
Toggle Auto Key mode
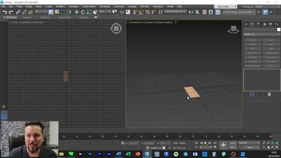click(x=233, y=143)
